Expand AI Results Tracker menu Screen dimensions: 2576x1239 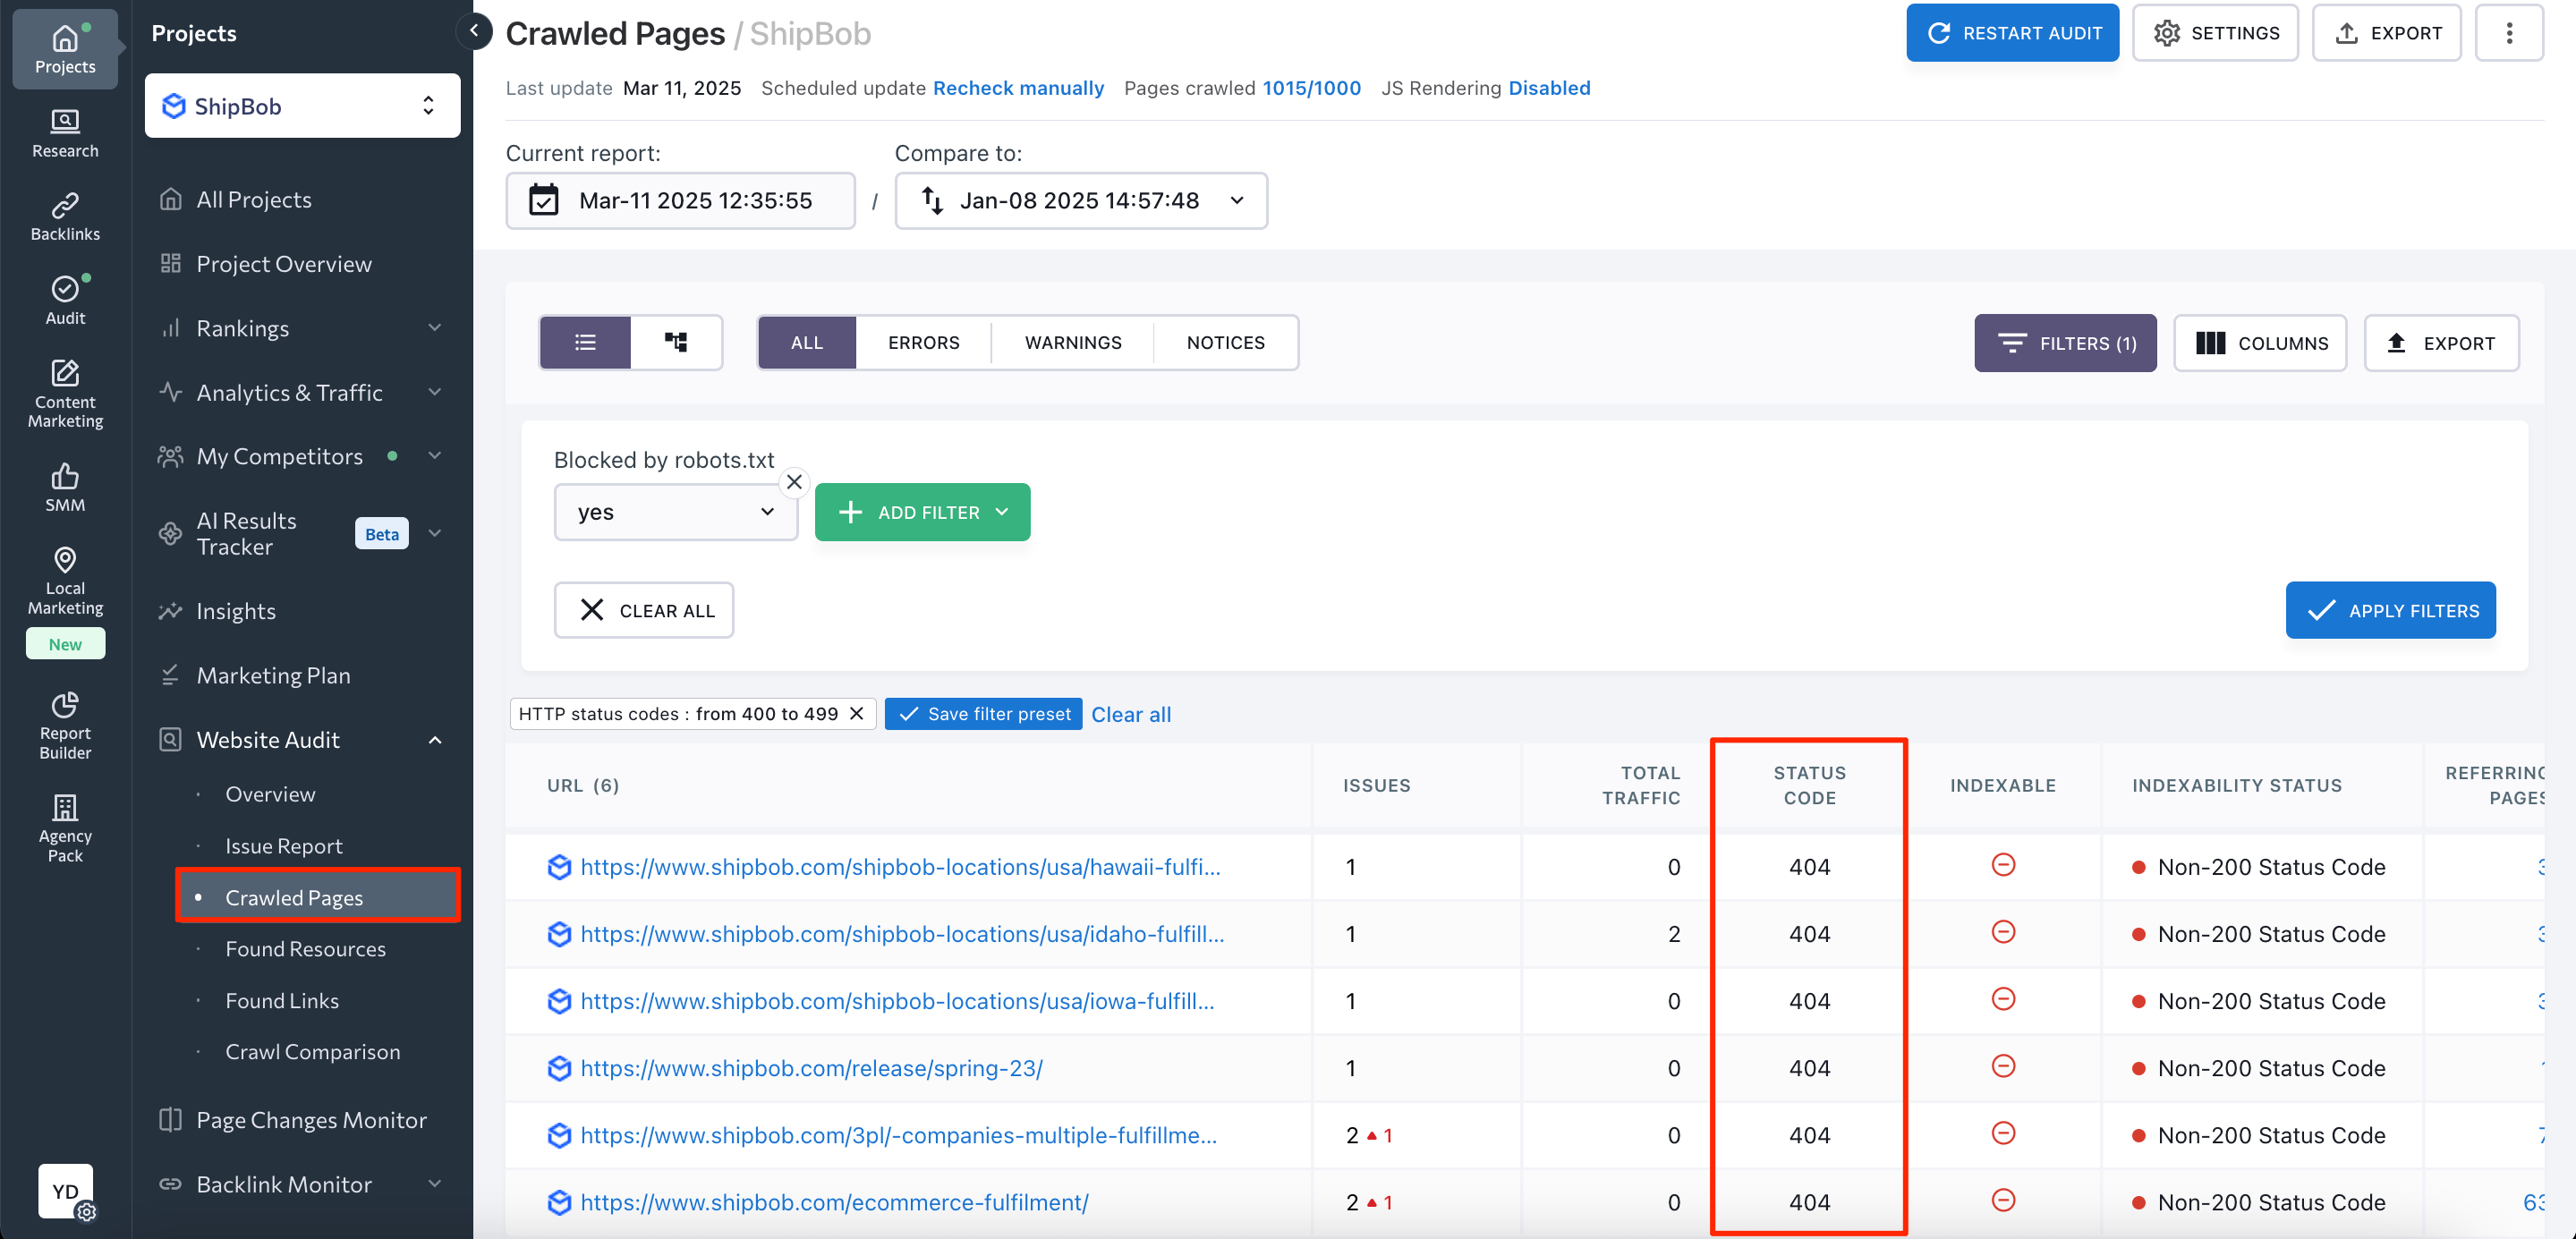click(x=434, y=533)
